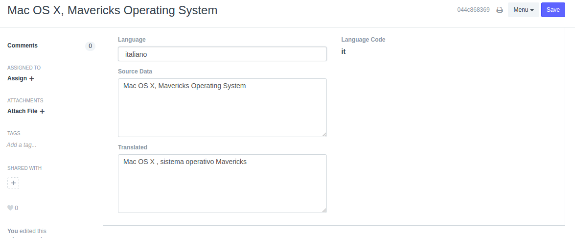Screen dimensions: 575x238
Task: Click inside the Translated textarea
Action: tap(222, 184)
